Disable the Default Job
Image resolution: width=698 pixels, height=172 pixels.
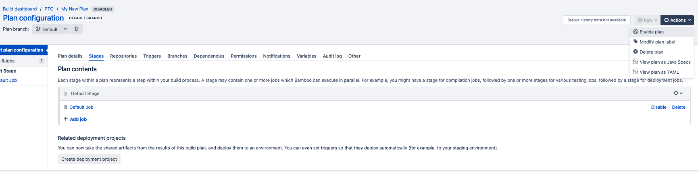[658, 107]
